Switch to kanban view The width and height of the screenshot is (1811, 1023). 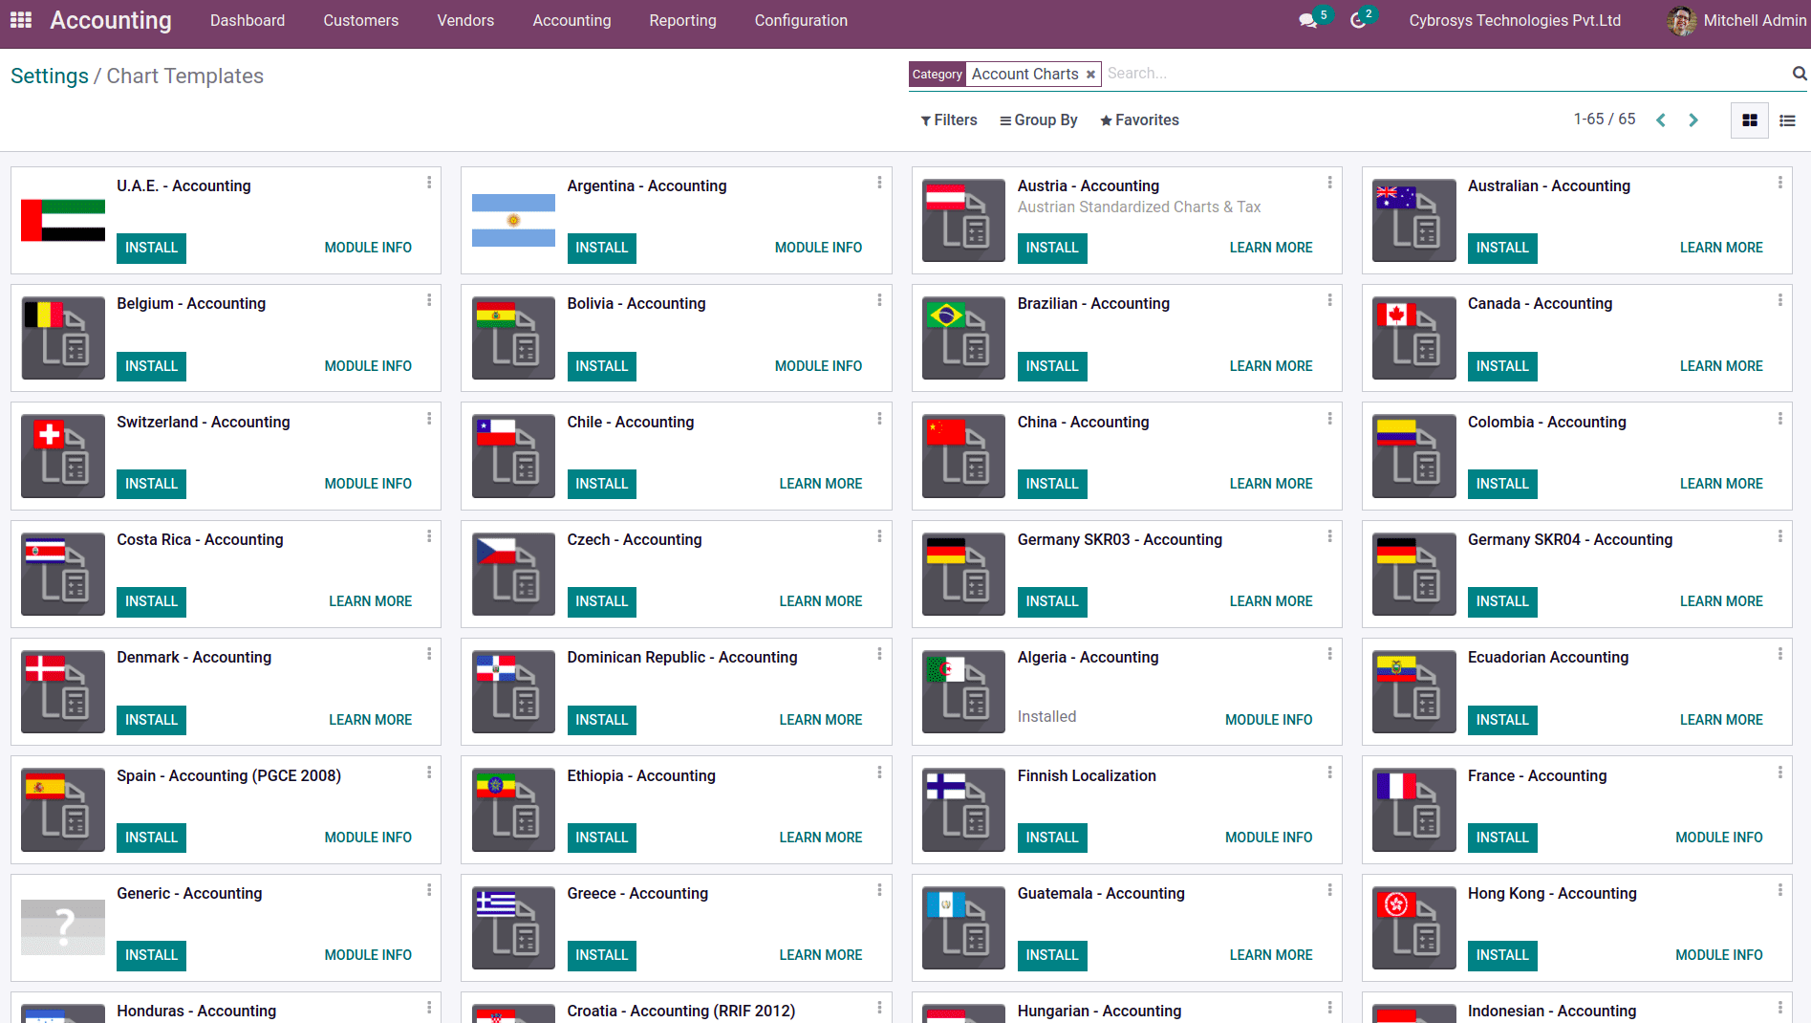[1750, 120]
